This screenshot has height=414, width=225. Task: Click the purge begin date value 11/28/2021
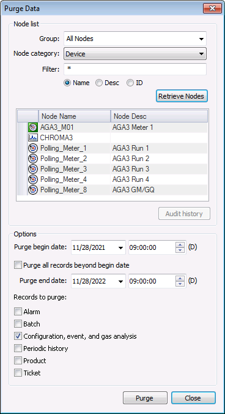tap(89, 247)
